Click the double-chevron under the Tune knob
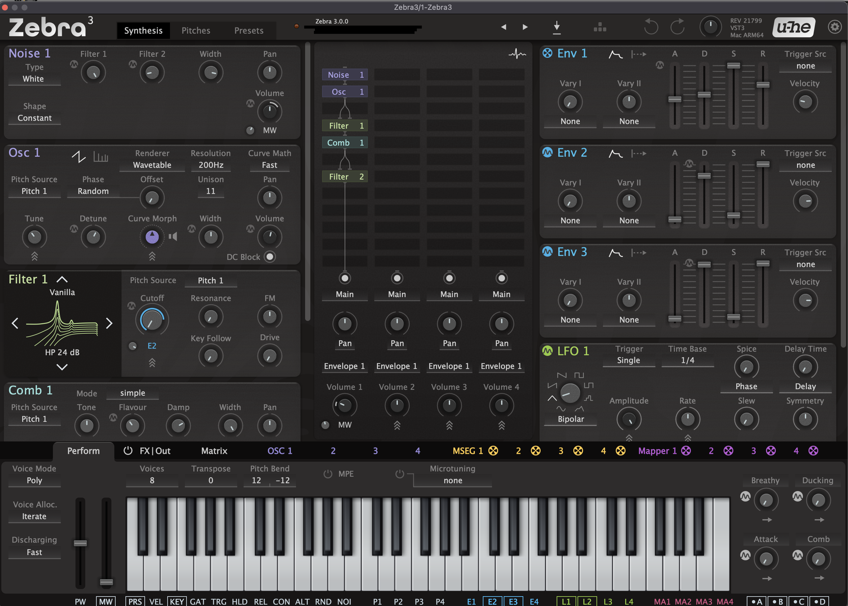This screenshot has width=848, height=606. click(x=34, y=256)
